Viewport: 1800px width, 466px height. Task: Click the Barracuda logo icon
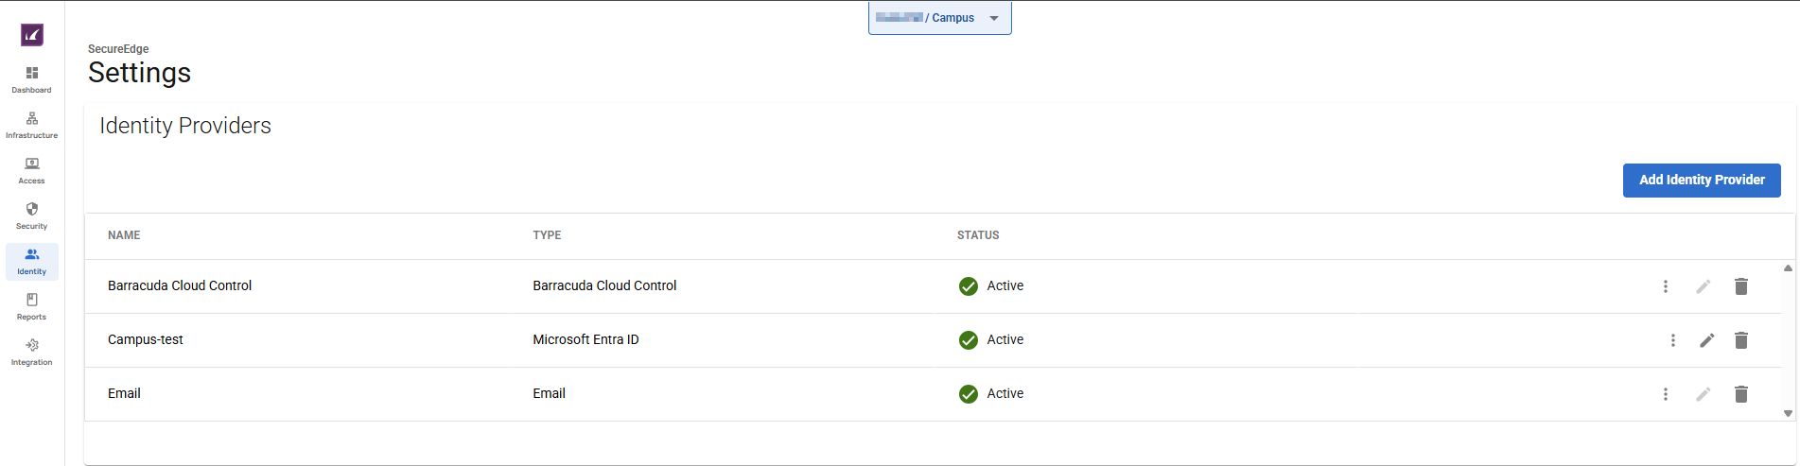pos(32,35)
